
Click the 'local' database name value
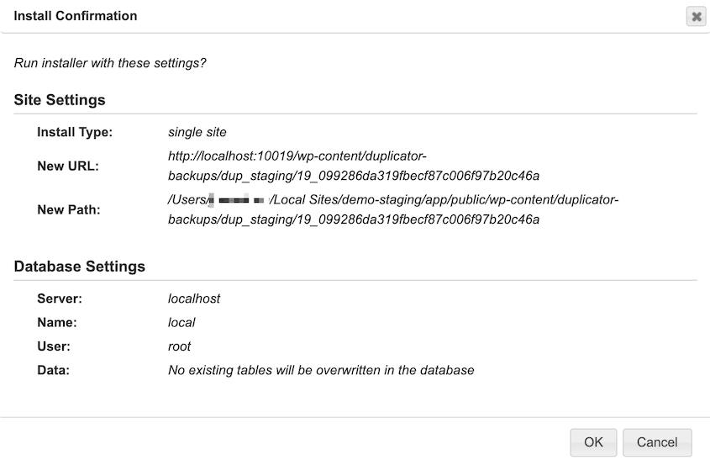coord(181,322)
